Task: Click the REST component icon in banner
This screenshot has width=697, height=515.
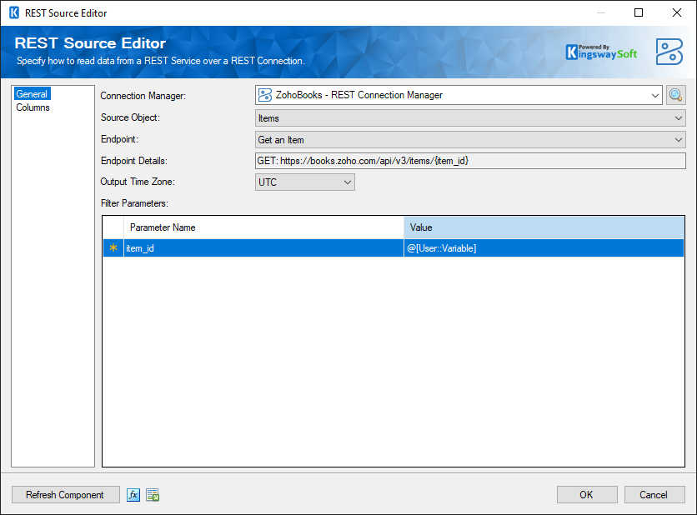Action: click(x=669, y=52)
